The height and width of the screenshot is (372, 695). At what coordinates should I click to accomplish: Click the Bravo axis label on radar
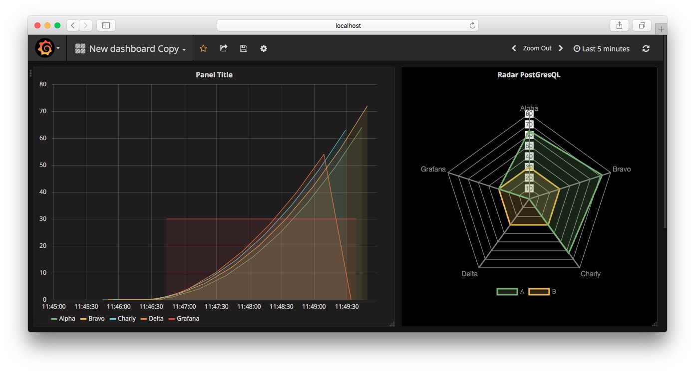click(622, 169)
